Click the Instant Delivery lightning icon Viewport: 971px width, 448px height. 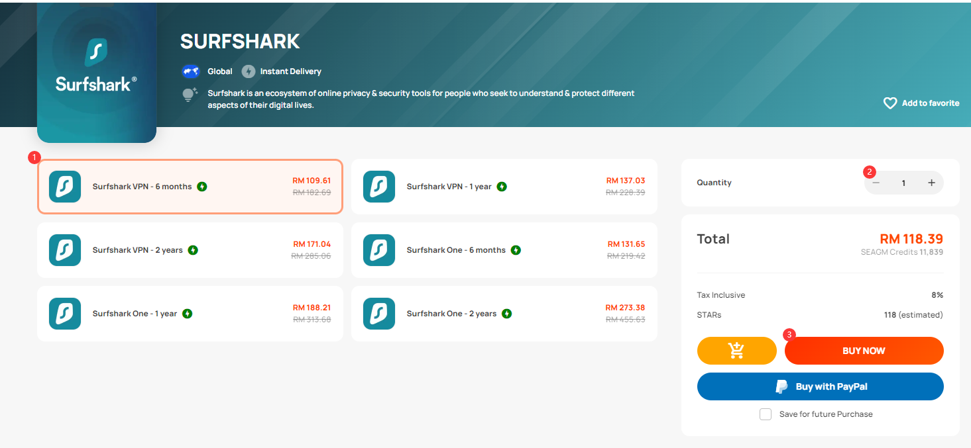[x=249, y=71]
